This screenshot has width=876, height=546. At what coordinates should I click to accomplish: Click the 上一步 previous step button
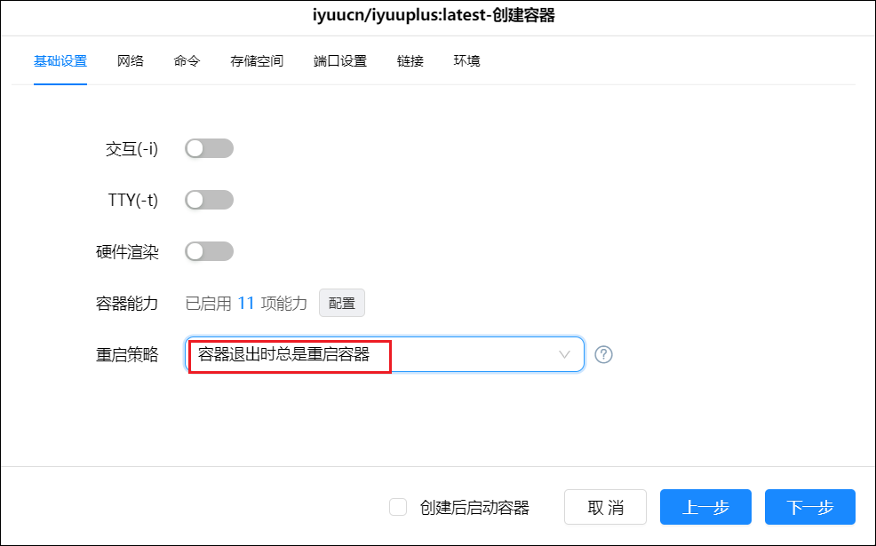[x=705, y=507]
